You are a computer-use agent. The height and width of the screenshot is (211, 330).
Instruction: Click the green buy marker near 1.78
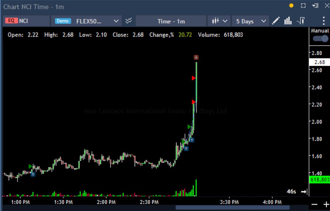point(184,142)
